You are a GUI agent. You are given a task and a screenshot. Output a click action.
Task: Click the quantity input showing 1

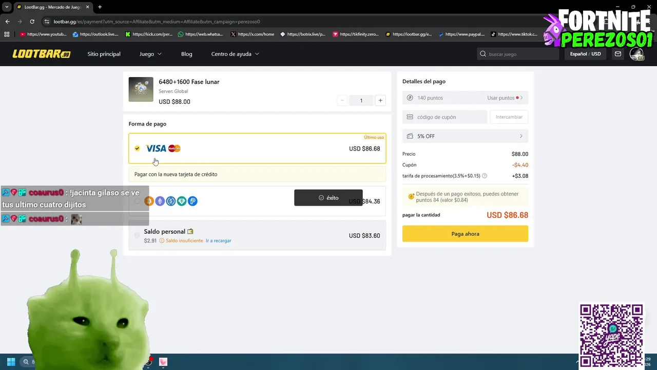361,100
